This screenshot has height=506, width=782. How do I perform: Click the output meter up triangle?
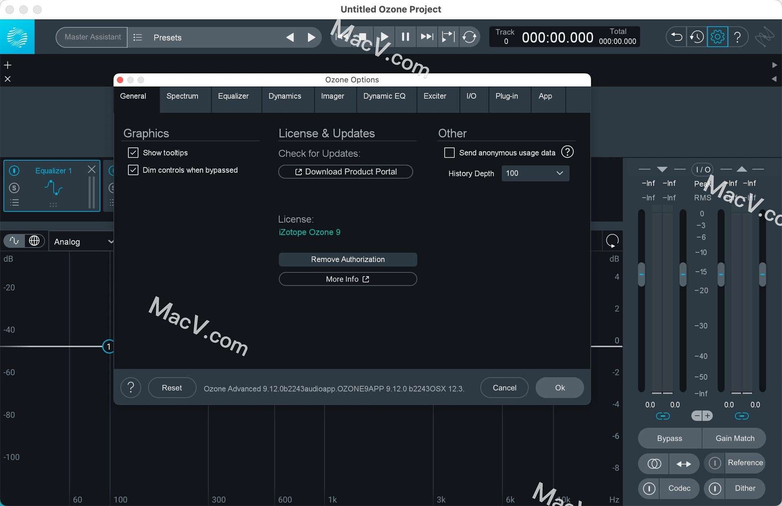(x=742, y=169)
